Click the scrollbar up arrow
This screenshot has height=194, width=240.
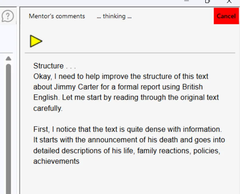(x=9, y=58)
